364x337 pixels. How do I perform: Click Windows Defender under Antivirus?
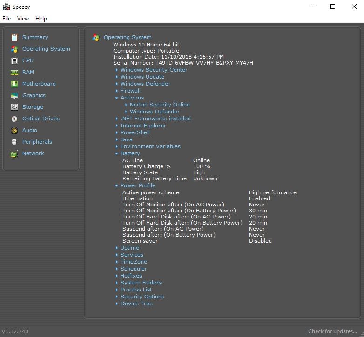[x=155, y=112]
